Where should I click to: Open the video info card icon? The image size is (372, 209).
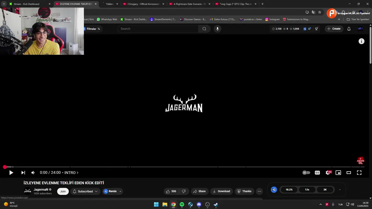coord(362,41)
